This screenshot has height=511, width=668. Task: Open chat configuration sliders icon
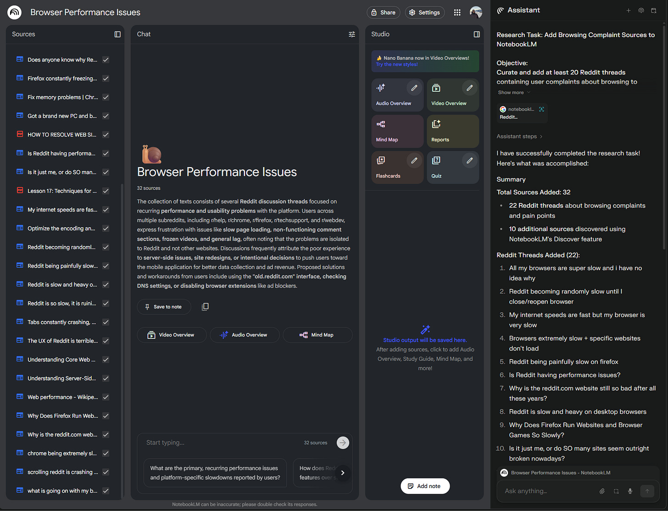point(352,34)
